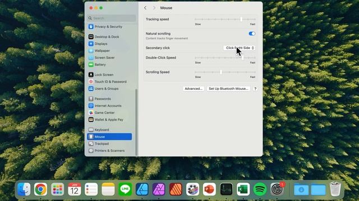Open the Downloads folder in Dock

pyautogui.click(x=301, y=189)
